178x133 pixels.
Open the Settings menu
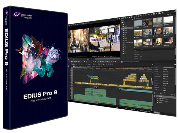[x=85, y=23]
